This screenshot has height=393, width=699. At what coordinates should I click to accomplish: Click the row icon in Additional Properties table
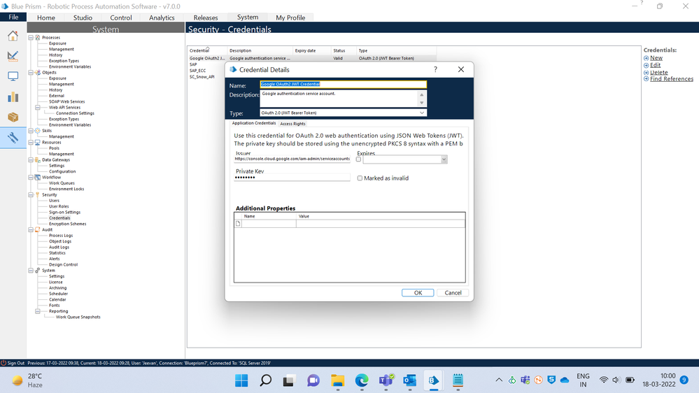click(238, 224)
